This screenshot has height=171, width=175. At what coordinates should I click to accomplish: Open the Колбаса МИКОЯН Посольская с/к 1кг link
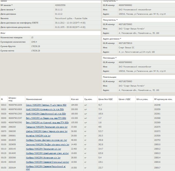[43, 149]
